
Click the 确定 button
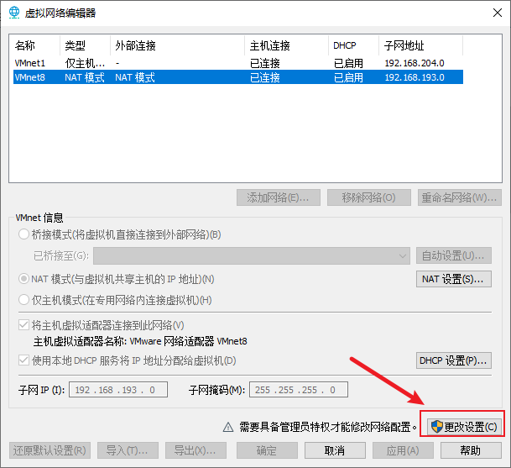[267, 450]
